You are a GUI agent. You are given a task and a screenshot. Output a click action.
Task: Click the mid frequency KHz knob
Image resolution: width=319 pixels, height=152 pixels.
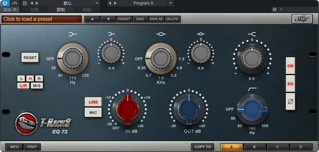pos(161,59)
